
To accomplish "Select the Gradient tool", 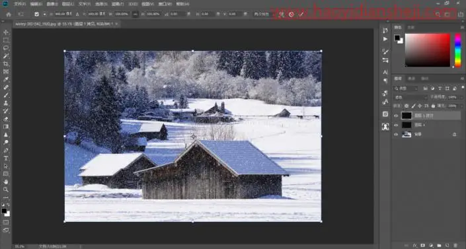I will click(x=6, y=127).
